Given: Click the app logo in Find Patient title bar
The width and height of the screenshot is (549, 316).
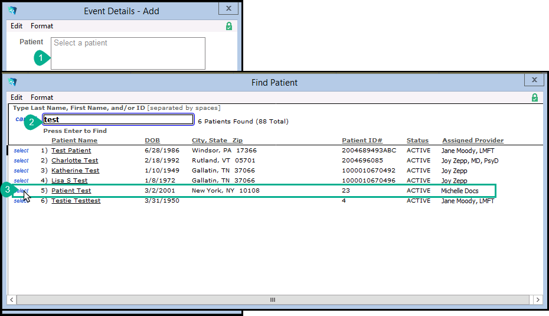Looking at the screenshot, I should click(x=12, y=82).
